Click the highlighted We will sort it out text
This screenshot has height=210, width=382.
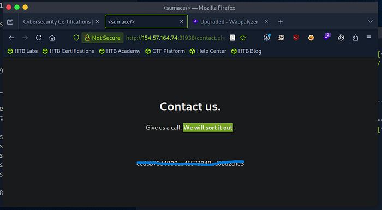pos(208,128)
